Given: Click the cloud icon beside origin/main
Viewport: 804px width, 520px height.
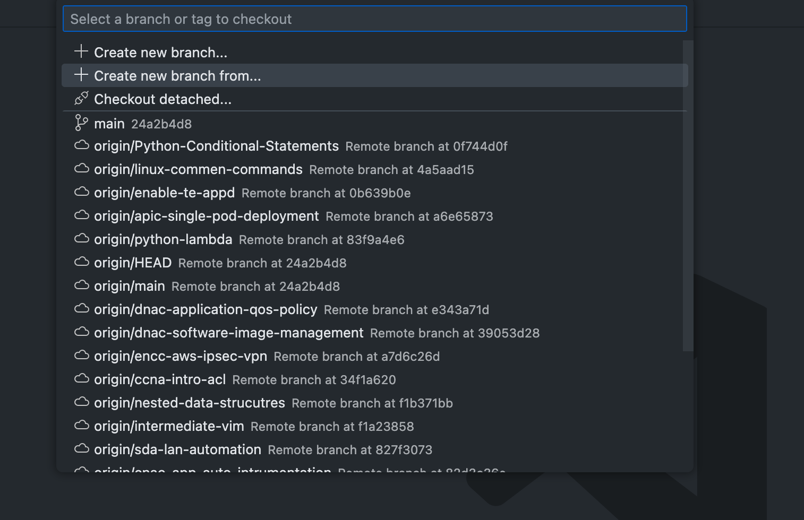Looking at the screenshot, I should coord(82,285).
